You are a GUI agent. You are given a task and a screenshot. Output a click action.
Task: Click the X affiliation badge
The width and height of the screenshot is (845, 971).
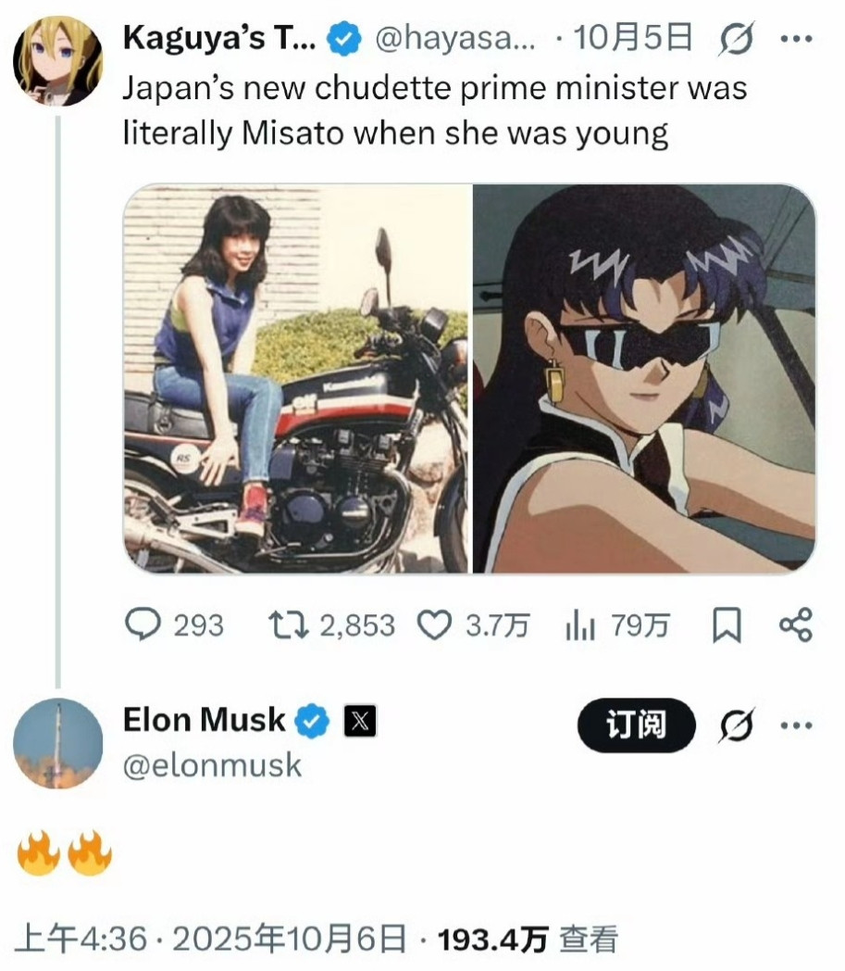coord(360,721)
